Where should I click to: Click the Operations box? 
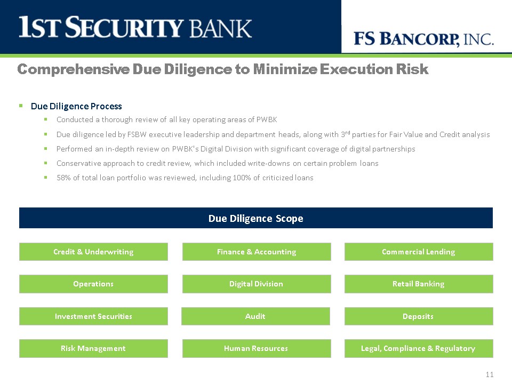[x=93, y=284]
